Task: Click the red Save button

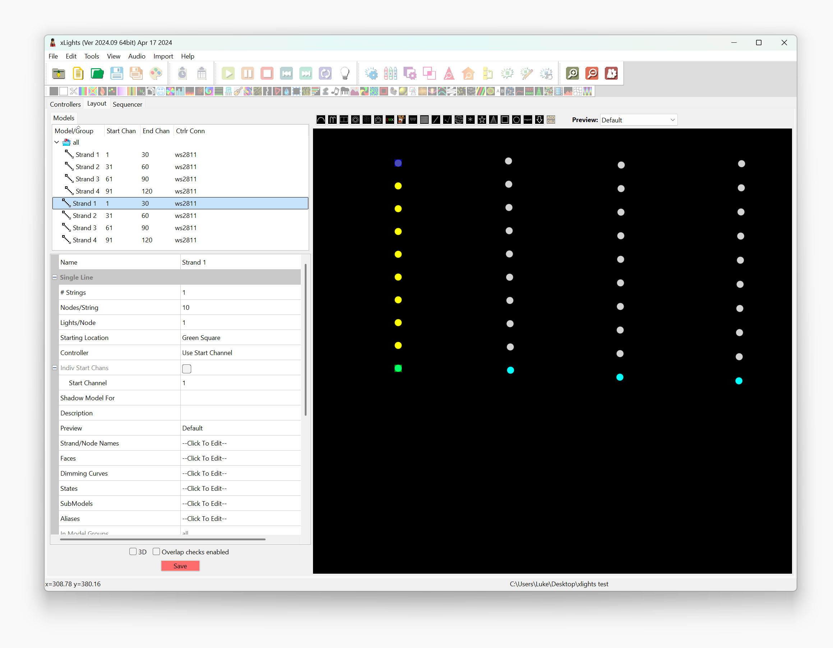Action: (x=180, y=566)
